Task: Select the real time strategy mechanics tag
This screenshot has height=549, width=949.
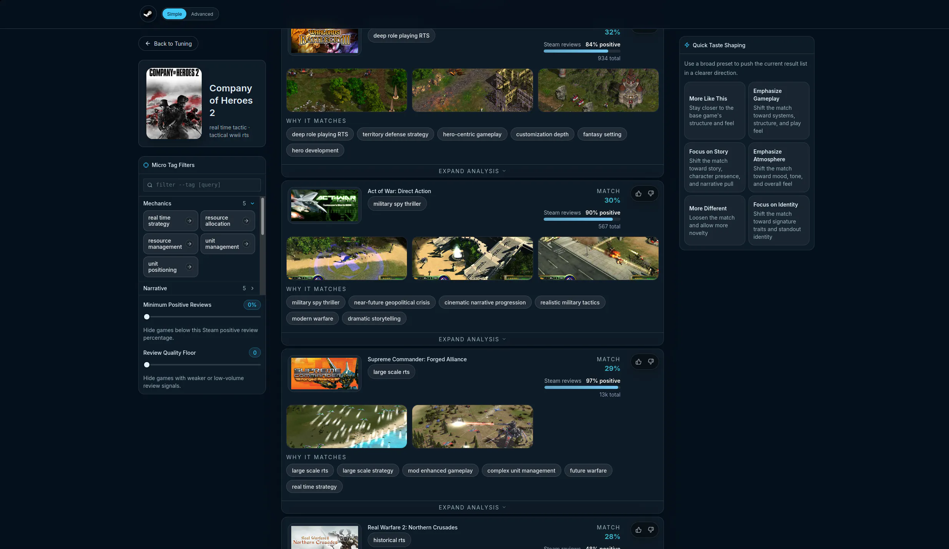Action: click(171, 221)
